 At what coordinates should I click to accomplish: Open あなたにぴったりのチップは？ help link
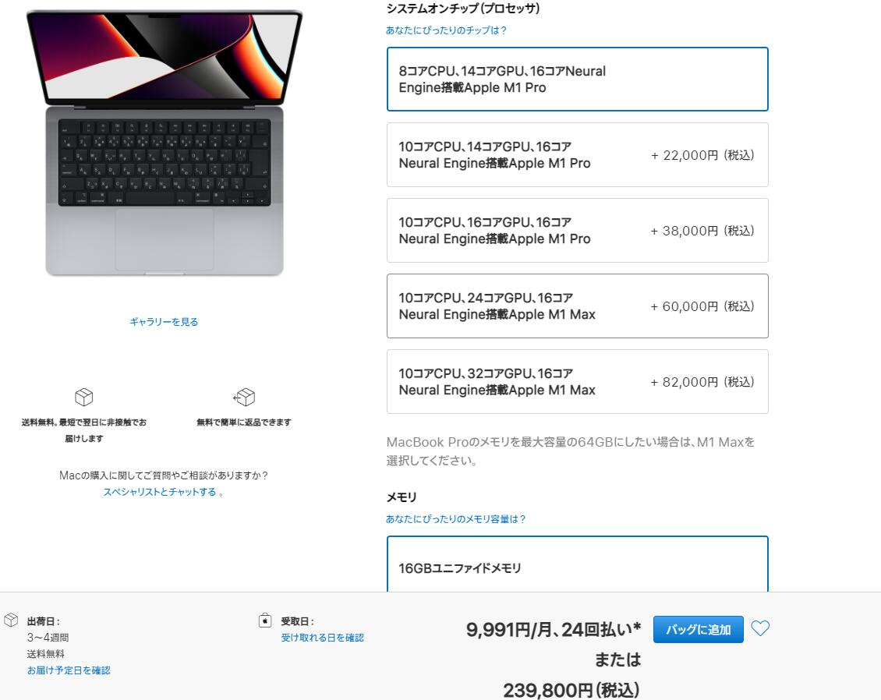pos(446,30)
